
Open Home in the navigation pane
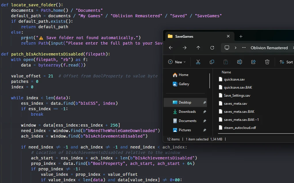[x=181, y=75]
